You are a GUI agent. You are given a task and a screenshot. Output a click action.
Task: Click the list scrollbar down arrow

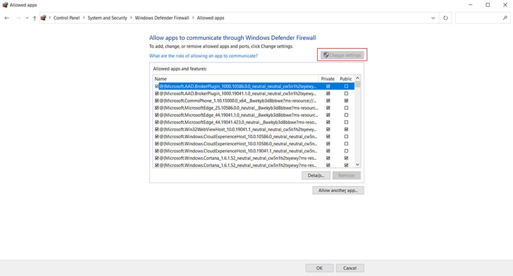coord(358,165)
